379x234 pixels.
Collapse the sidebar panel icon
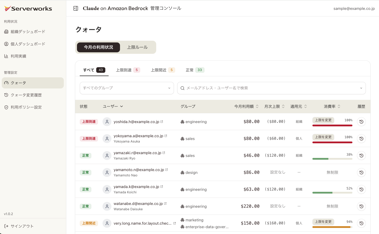pyautogui.click(x=76, y=8)
